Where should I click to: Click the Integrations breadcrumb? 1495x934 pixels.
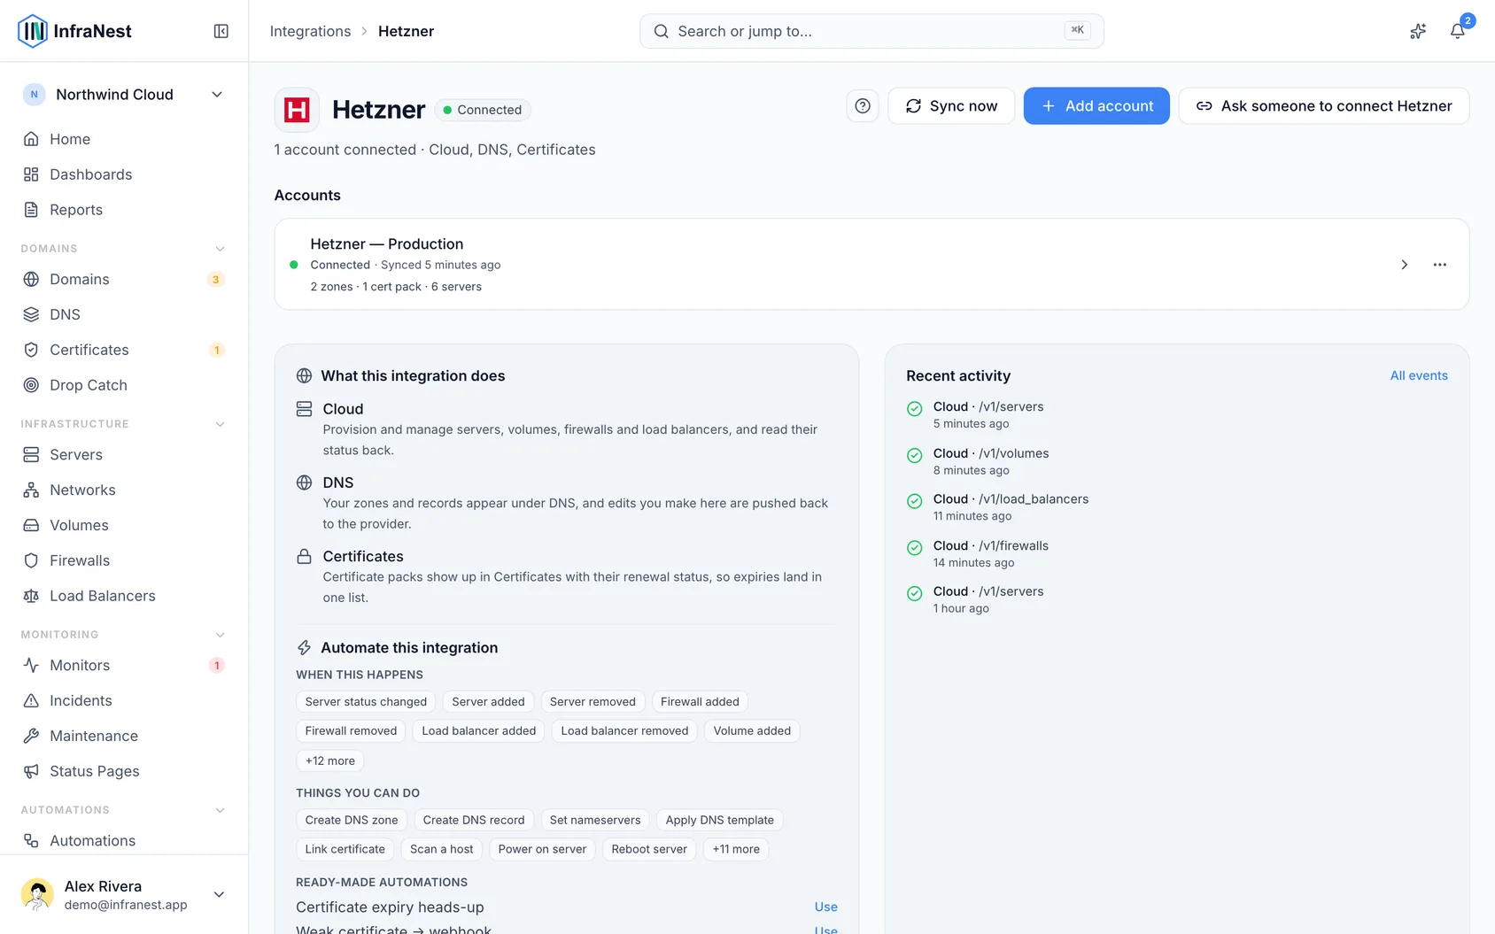point(310,31)
